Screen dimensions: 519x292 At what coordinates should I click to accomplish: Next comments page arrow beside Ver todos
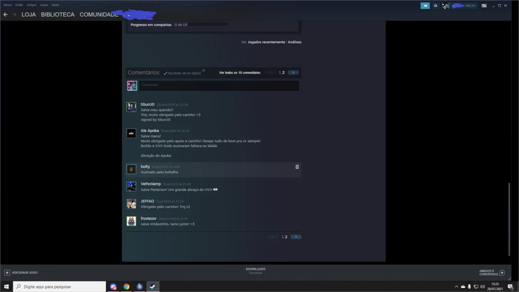pos(293,73)
